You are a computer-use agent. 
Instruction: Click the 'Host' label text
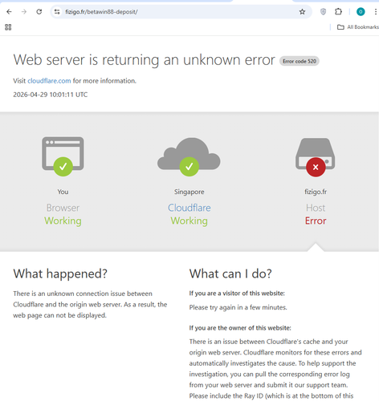pyautogui.click(x=316, y=208)
